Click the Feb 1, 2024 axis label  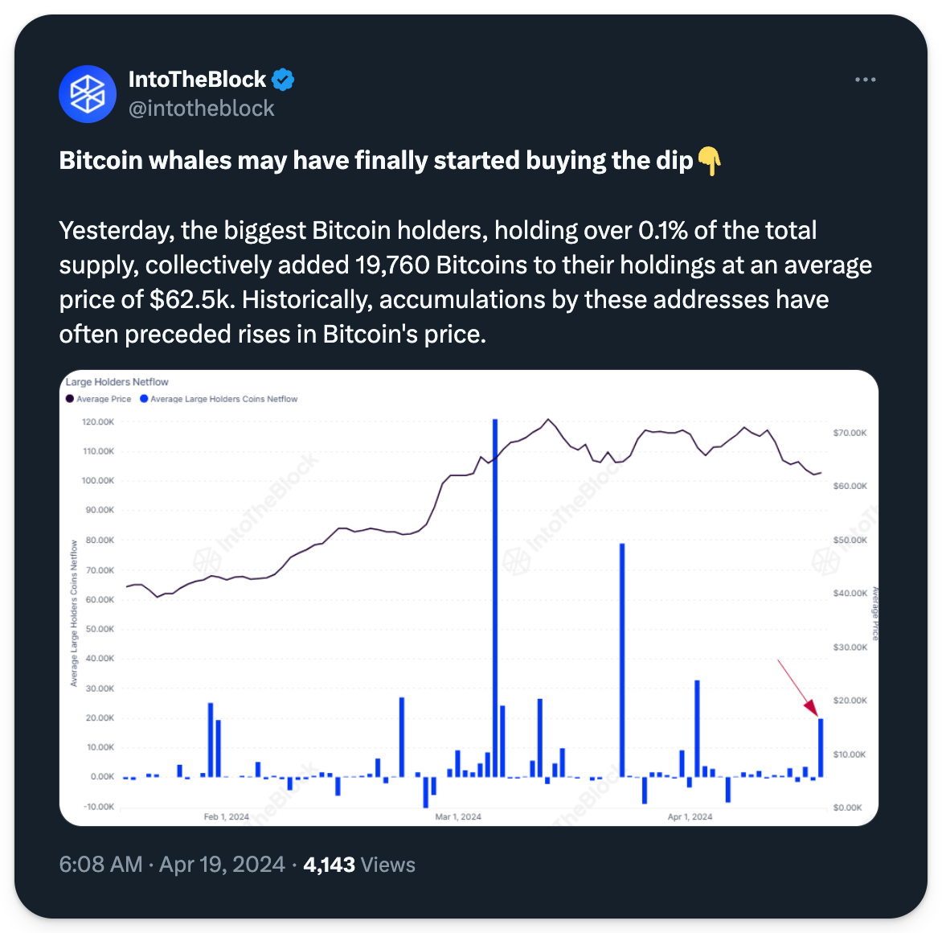click(x=227, y=817)
